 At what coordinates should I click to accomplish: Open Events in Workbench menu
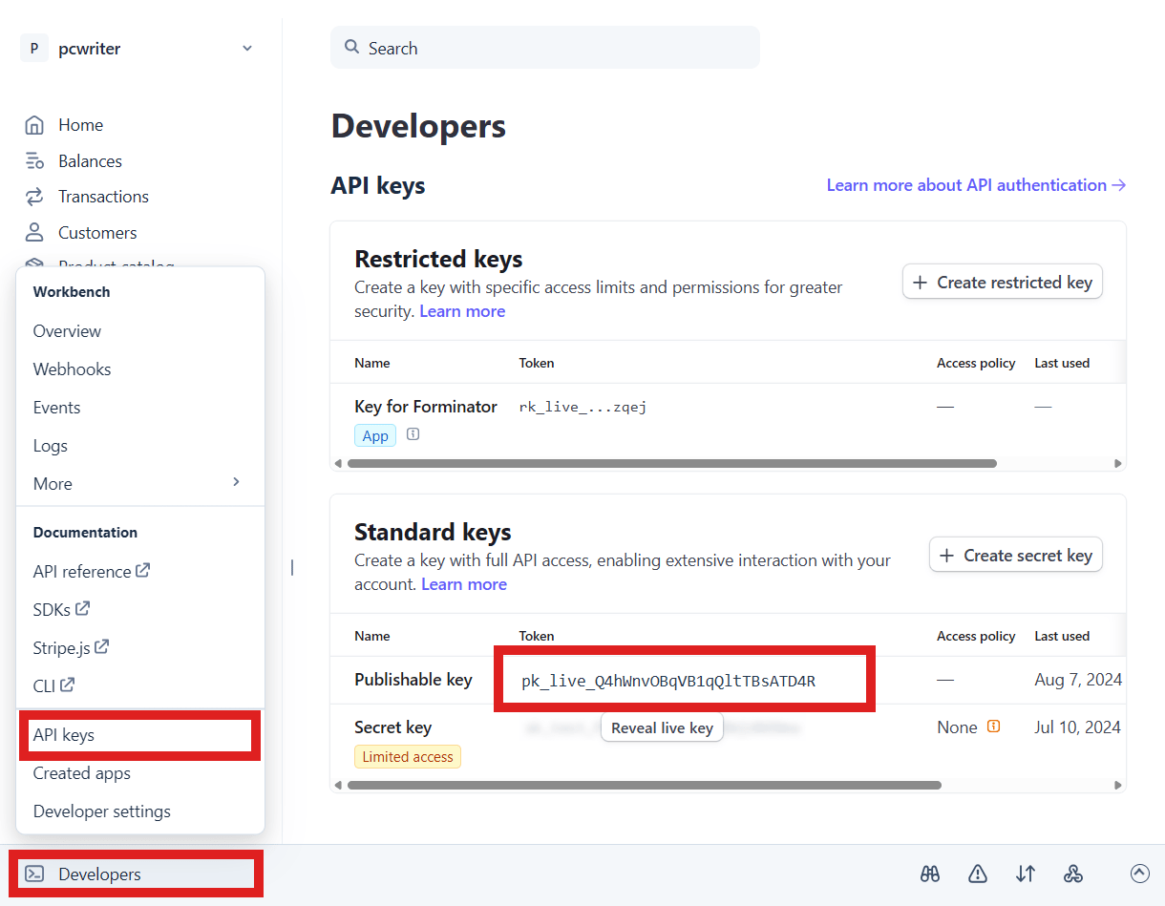[56, 408]
